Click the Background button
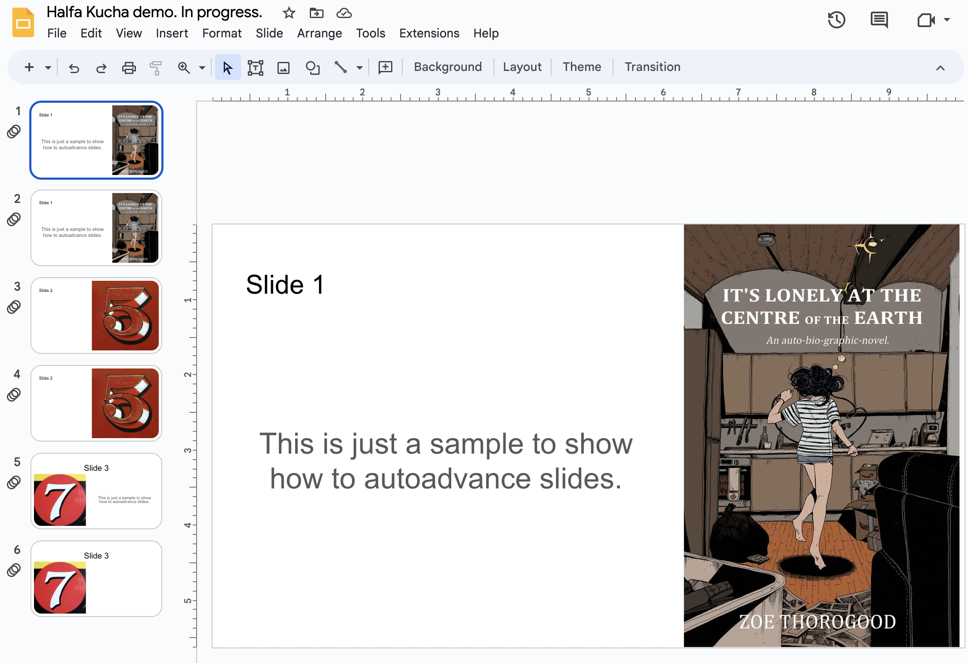Screen dimensions: 968x663 tap(448, 67)
